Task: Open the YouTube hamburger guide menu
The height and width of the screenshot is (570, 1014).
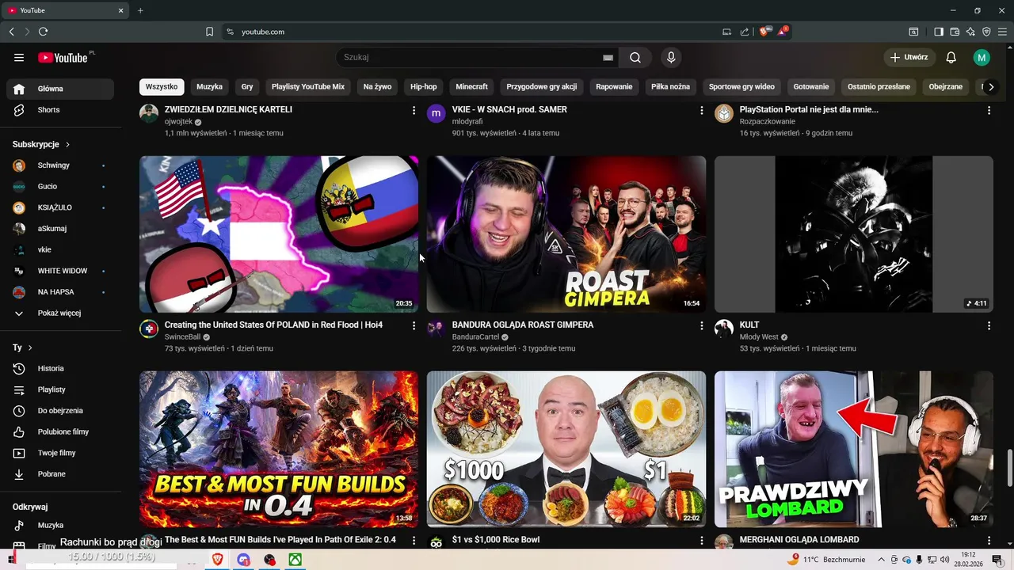Action: tap(19, 58)
